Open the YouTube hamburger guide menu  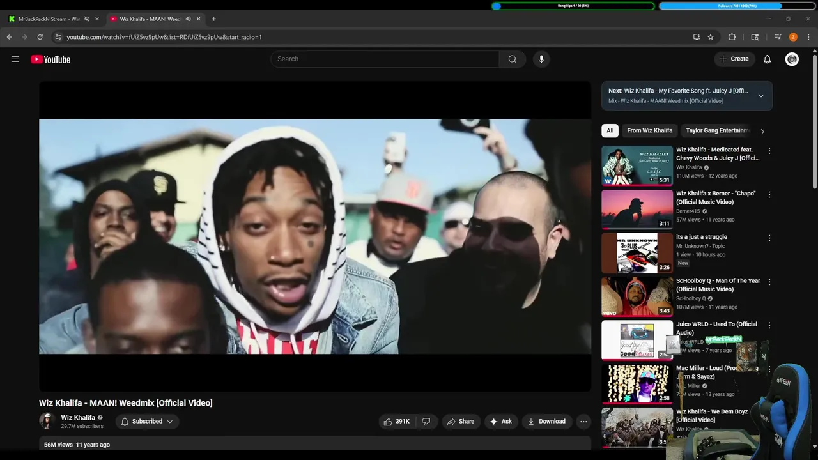point(15,59)
